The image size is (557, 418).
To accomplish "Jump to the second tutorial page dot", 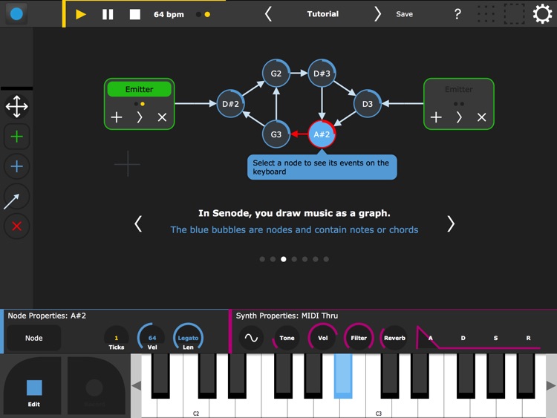I will pyautogui.click(x=273, y=259).
